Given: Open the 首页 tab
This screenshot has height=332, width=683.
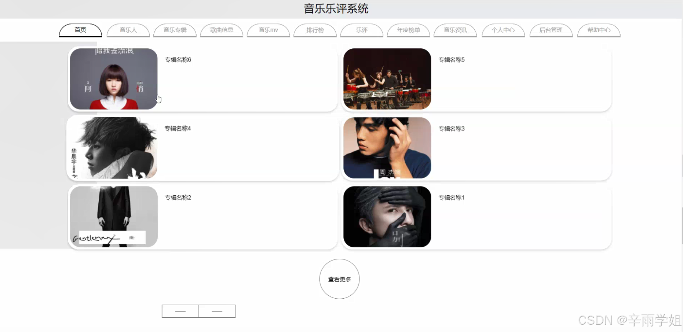Looking at the screenshot, I should [80, 30].
